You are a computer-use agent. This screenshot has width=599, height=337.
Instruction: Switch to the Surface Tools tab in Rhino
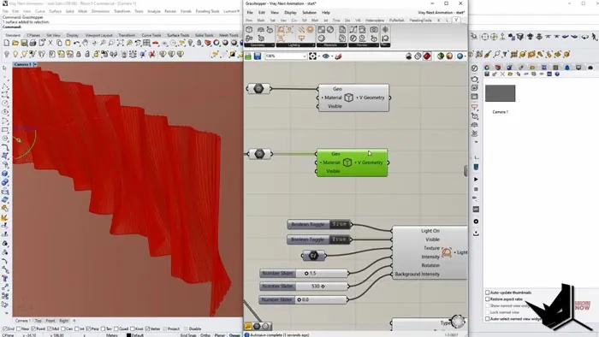click(178, 35)
